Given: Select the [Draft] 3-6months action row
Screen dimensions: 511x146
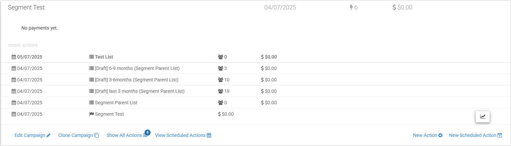Looking at the screenshot, I should point(255,80).
